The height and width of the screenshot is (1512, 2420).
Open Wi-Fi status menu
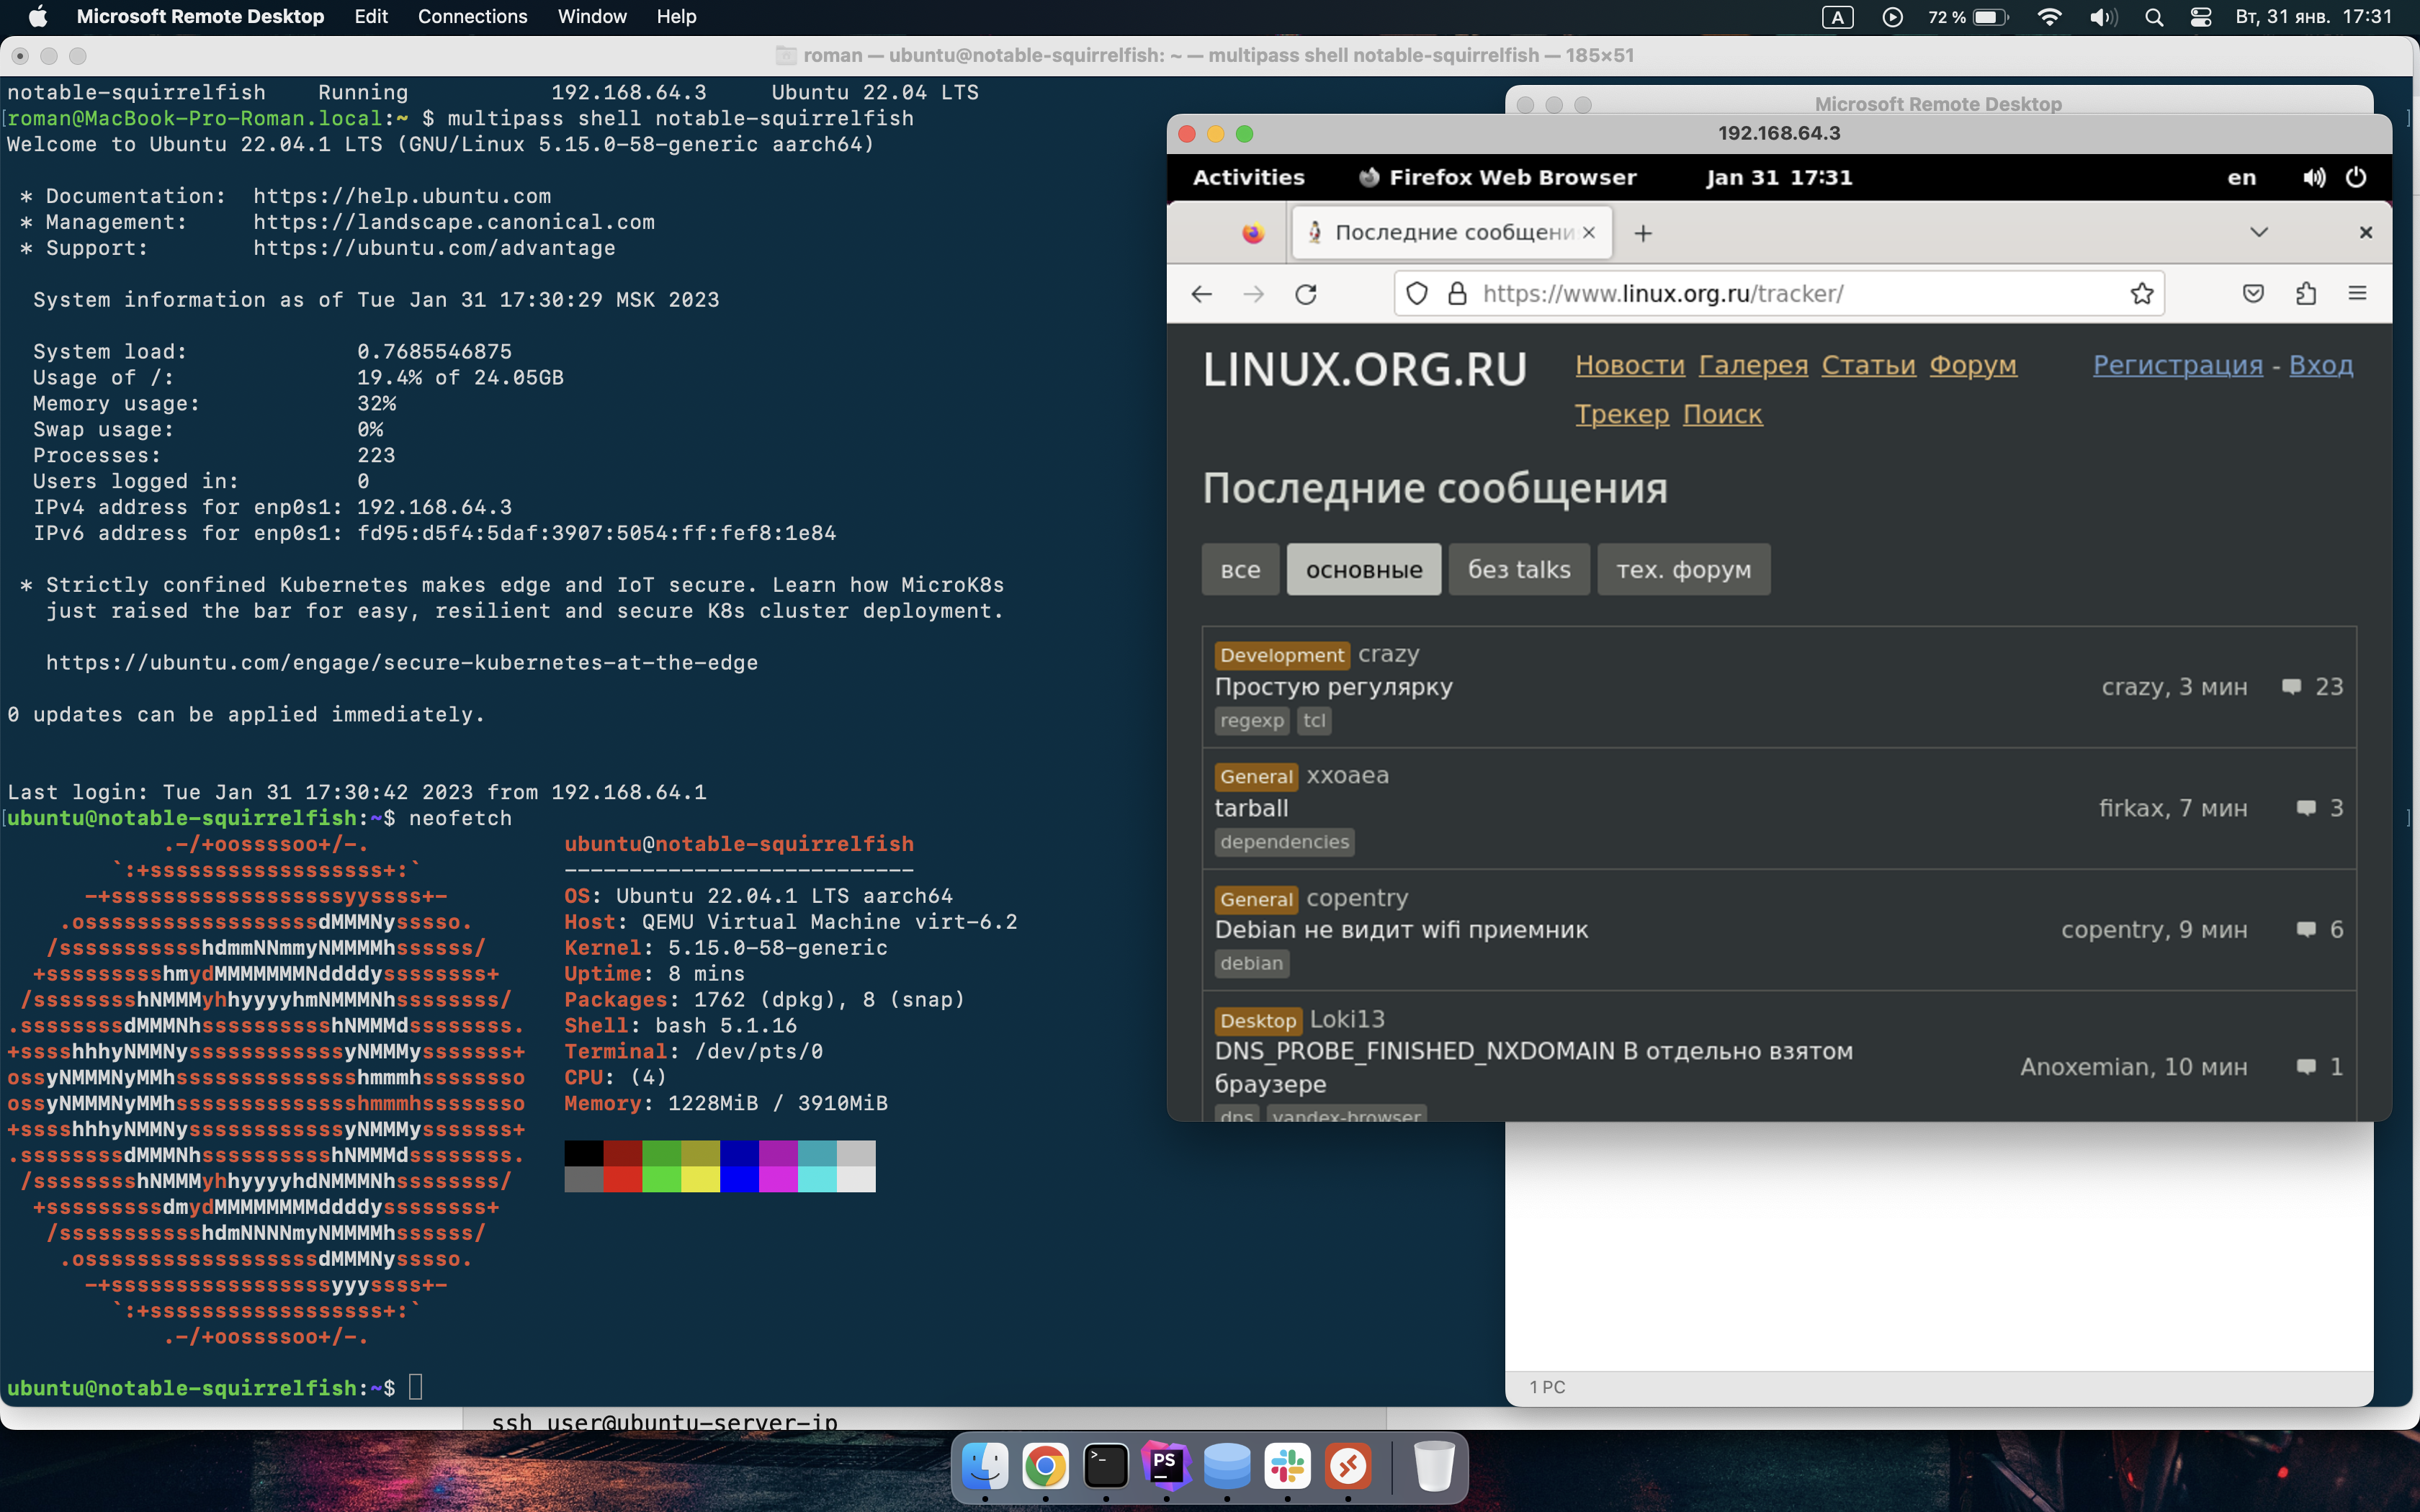(x=2049, y=17)
